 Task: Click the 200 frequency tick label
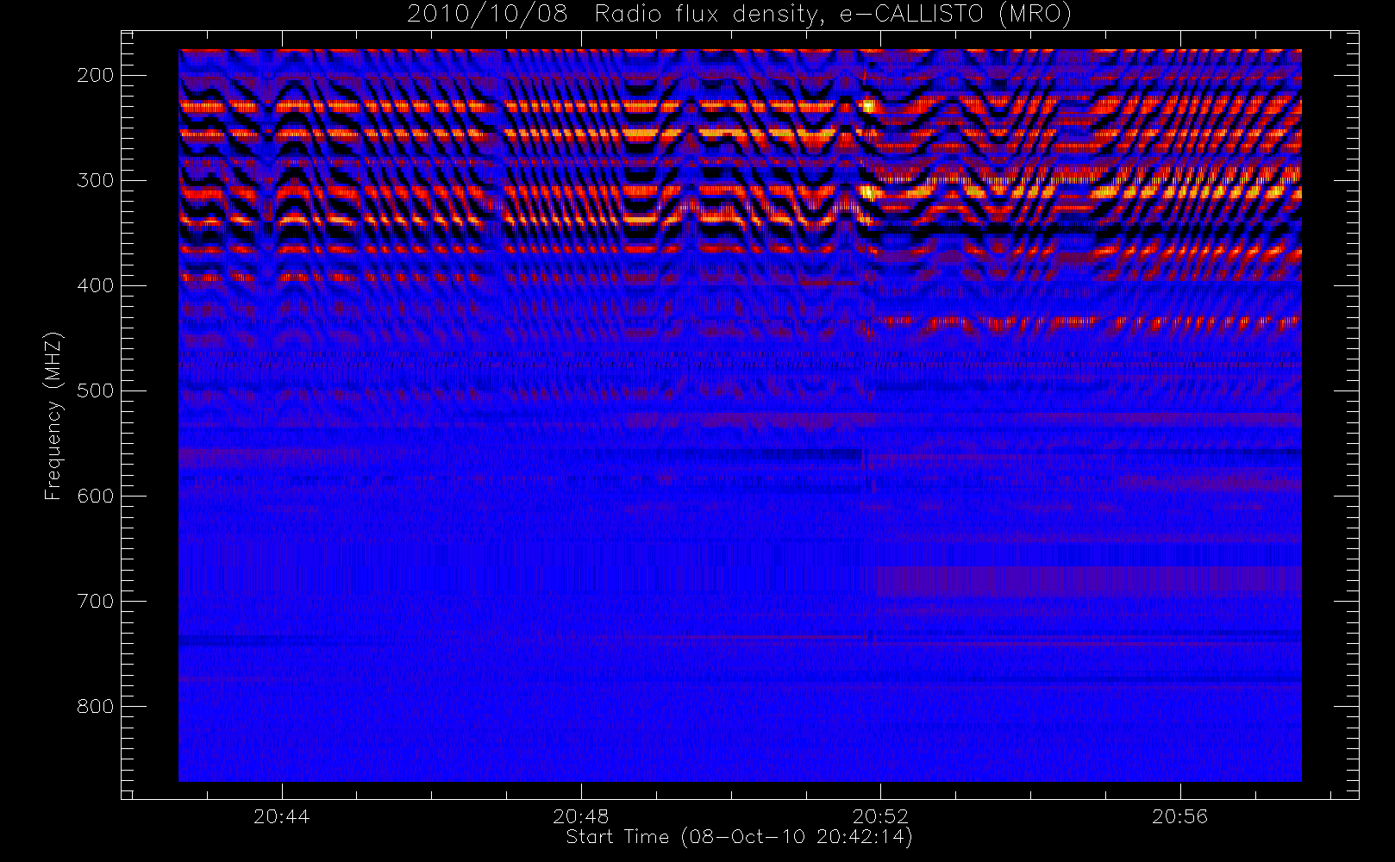tap(96, 75)
